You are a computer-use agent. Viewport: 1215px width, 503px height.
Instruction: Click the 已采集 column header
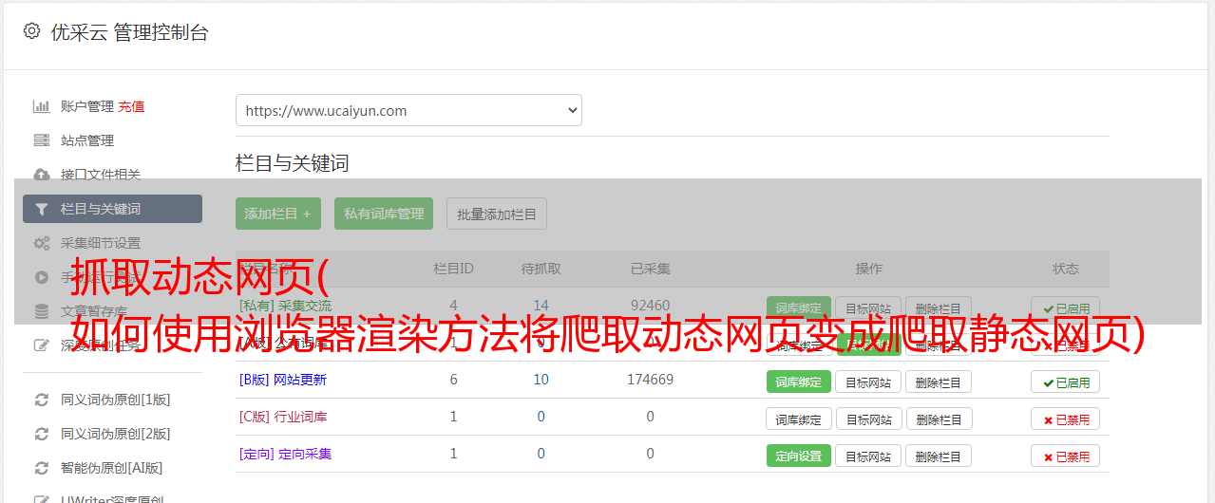(x=650, y=269)
